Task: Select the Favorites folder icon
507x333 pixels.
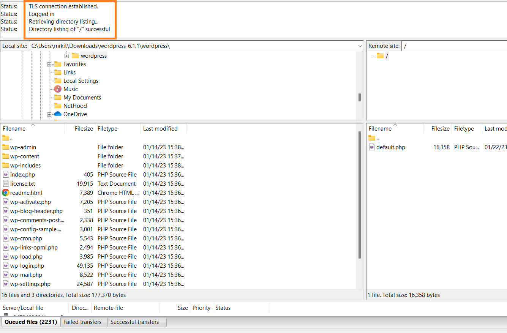Action: 58,64
